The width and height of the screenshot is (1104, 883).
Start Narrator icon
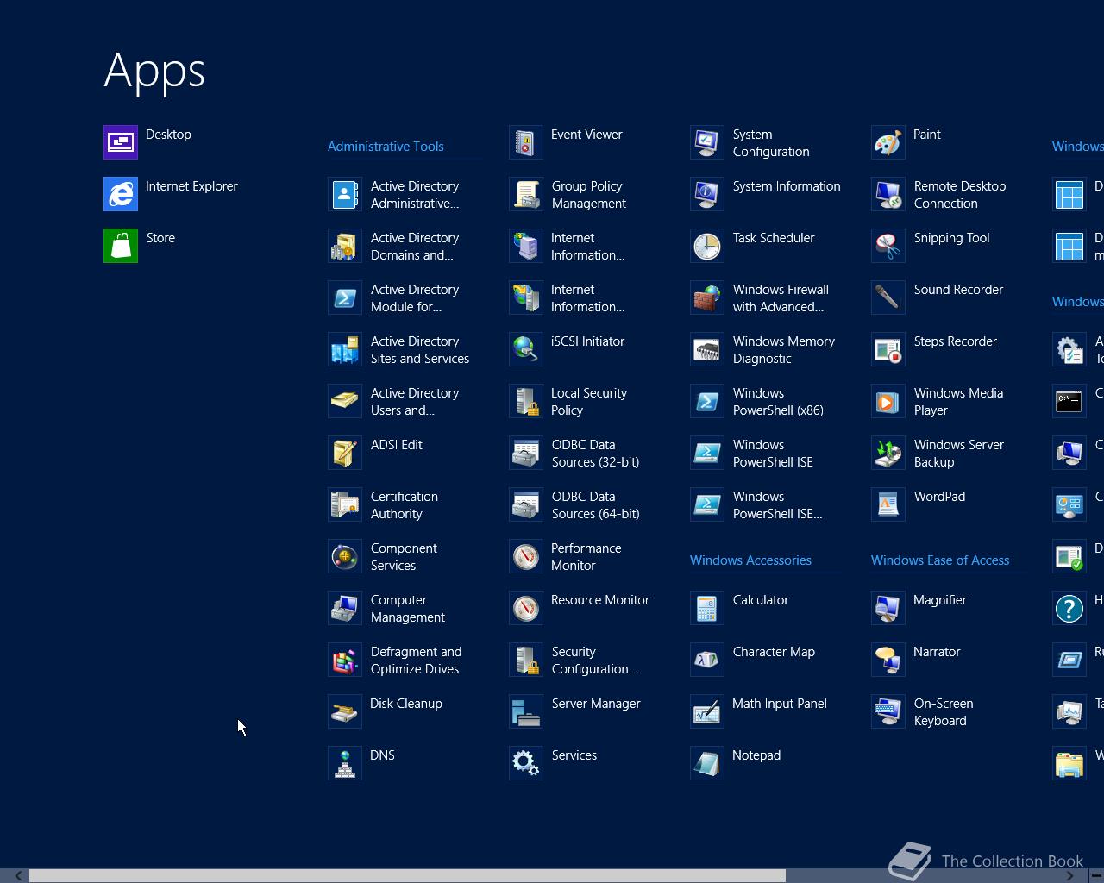[x=888, y=660]
